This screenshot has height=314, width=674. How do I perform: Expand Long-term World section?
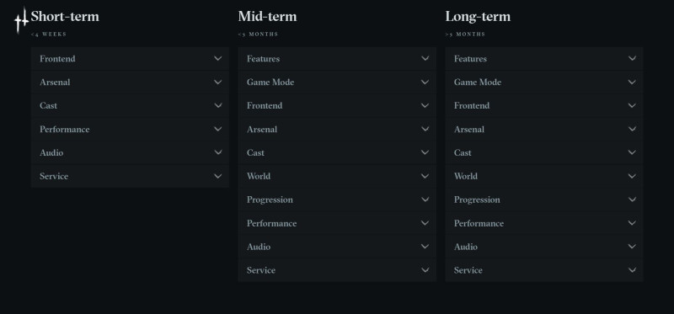[544, 176]
